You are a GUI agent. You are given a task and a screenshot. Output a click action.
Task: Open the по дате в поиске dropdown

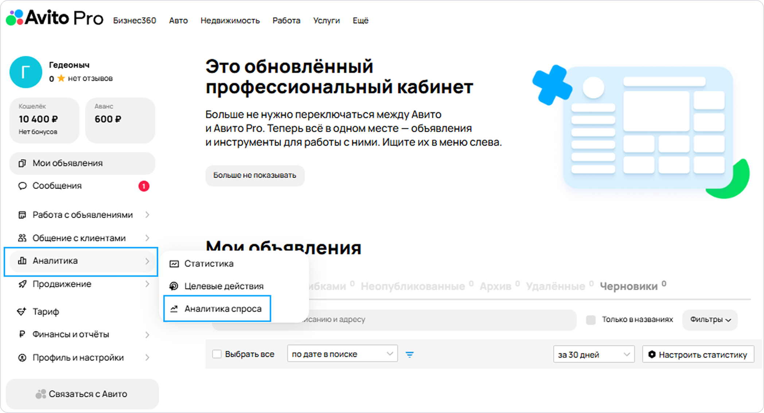click(x=342, y=354)
